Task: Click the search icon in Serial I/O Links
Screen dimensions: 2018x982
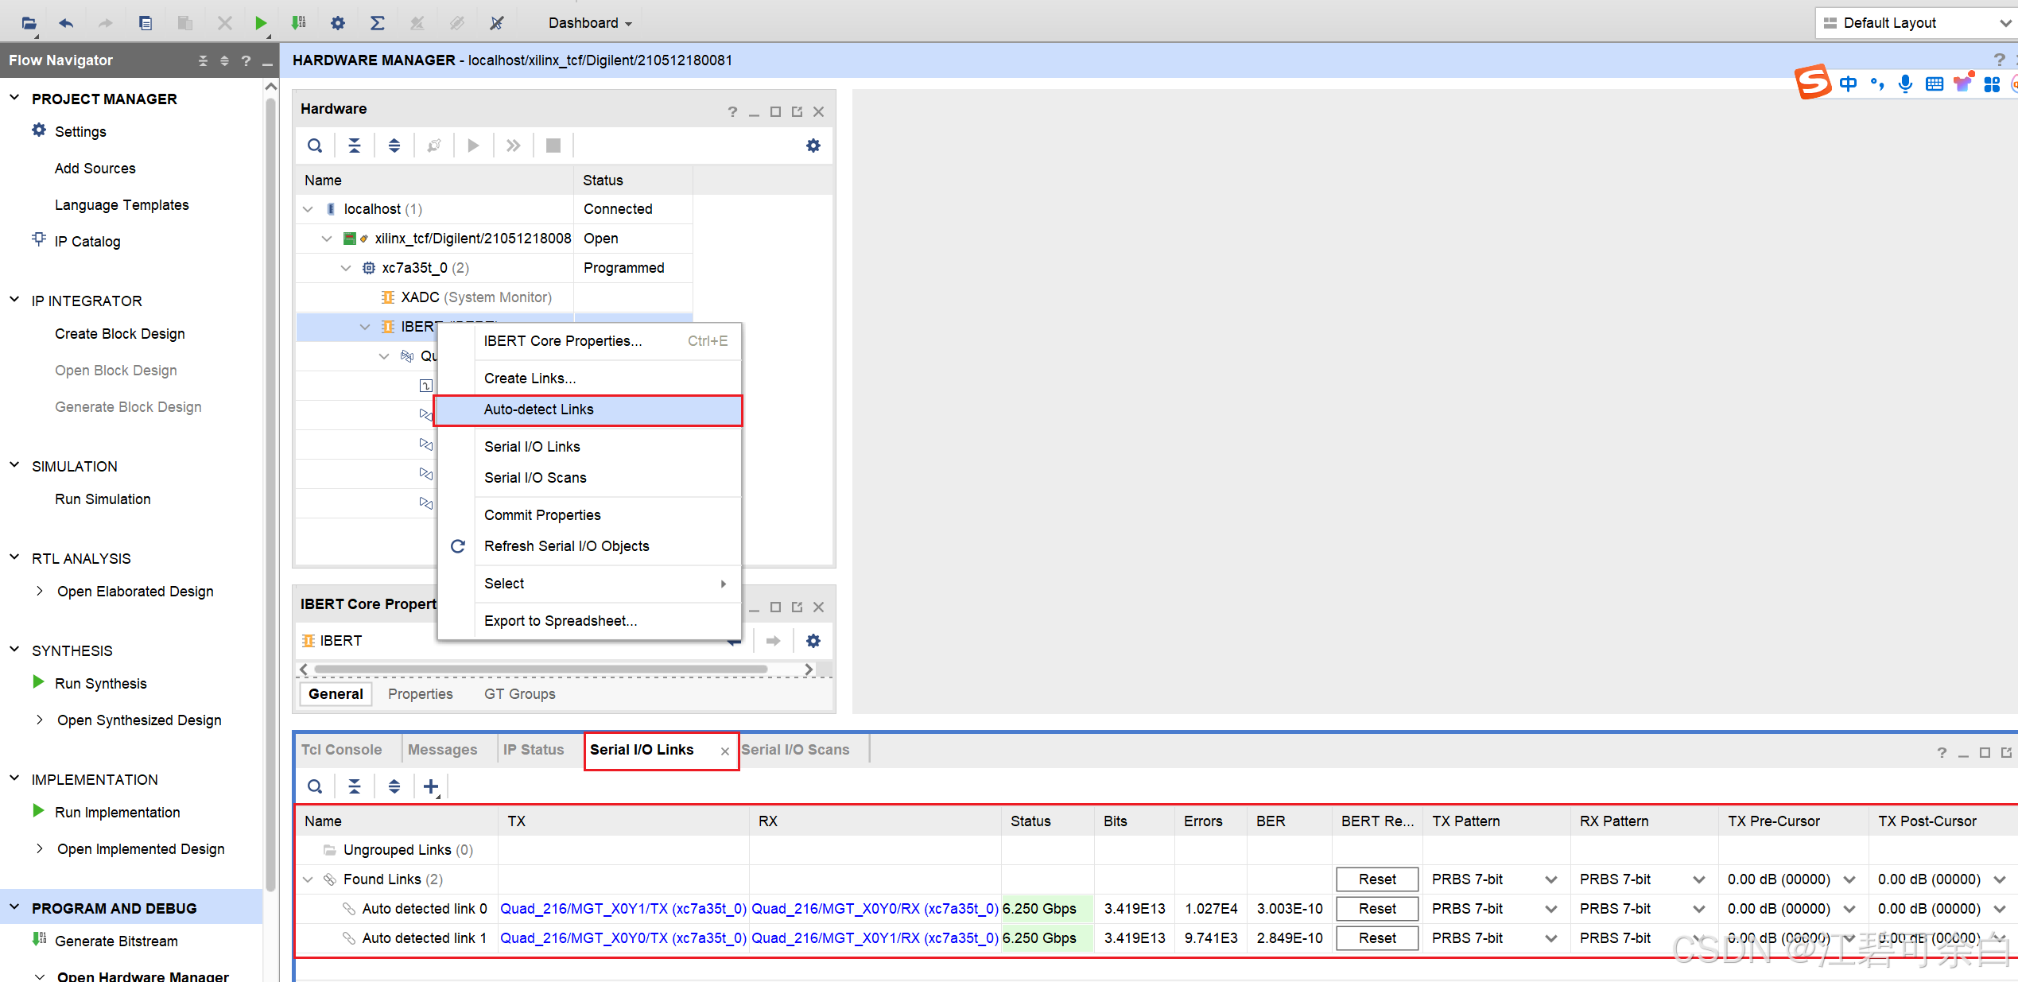Action: click(x=315, y=786)
